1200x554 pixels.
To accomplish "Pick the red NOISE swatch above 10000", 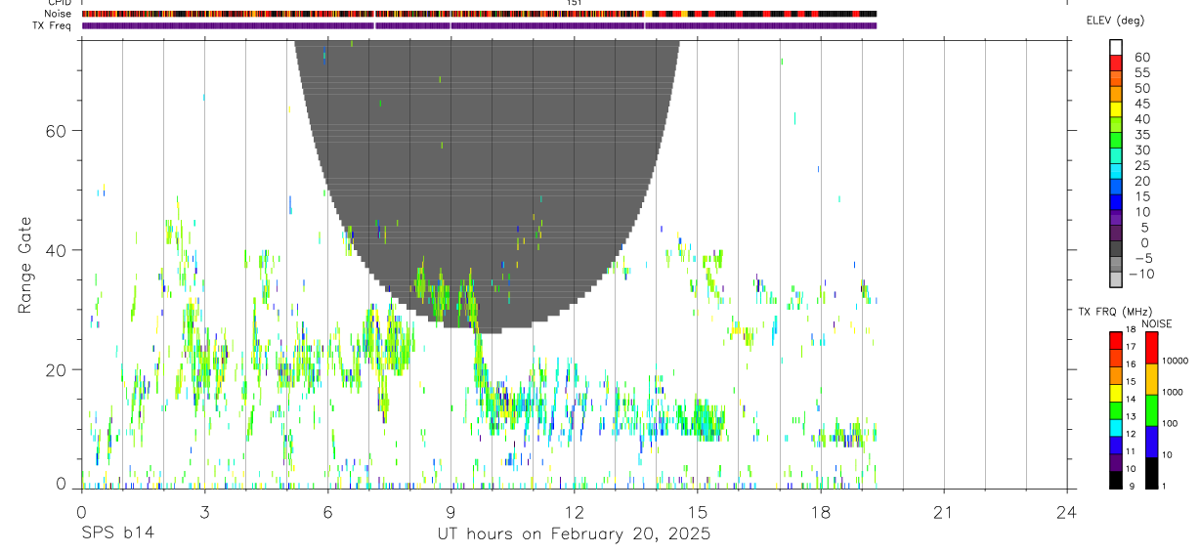I will coord(1152,347).
